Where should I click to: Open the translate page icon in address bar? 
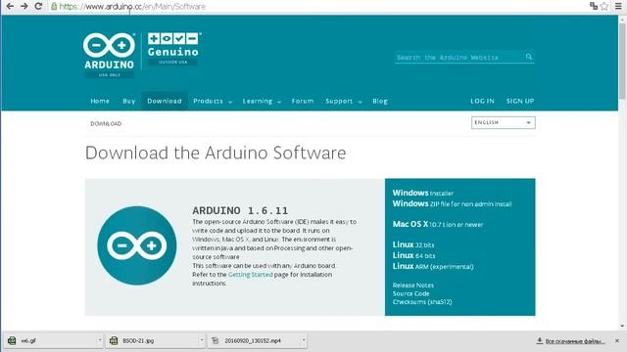click(594, 6)
